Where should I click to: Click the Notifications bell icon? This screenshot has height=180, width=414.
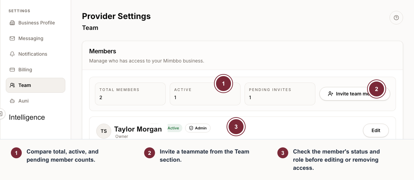tap(12, 54)
